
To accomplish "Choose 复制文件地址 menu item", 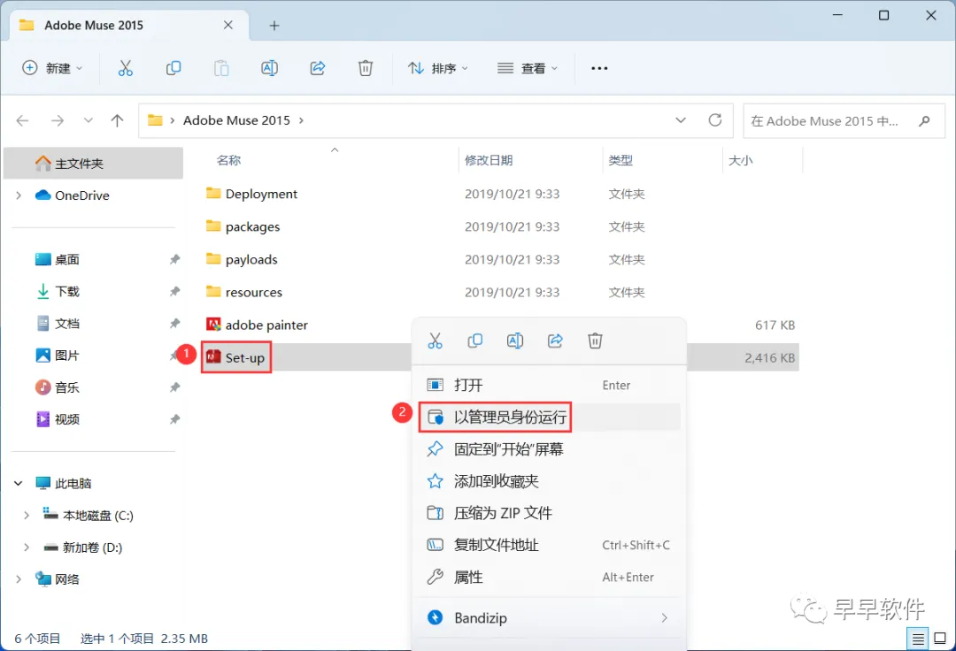I will tap(549, 545).
